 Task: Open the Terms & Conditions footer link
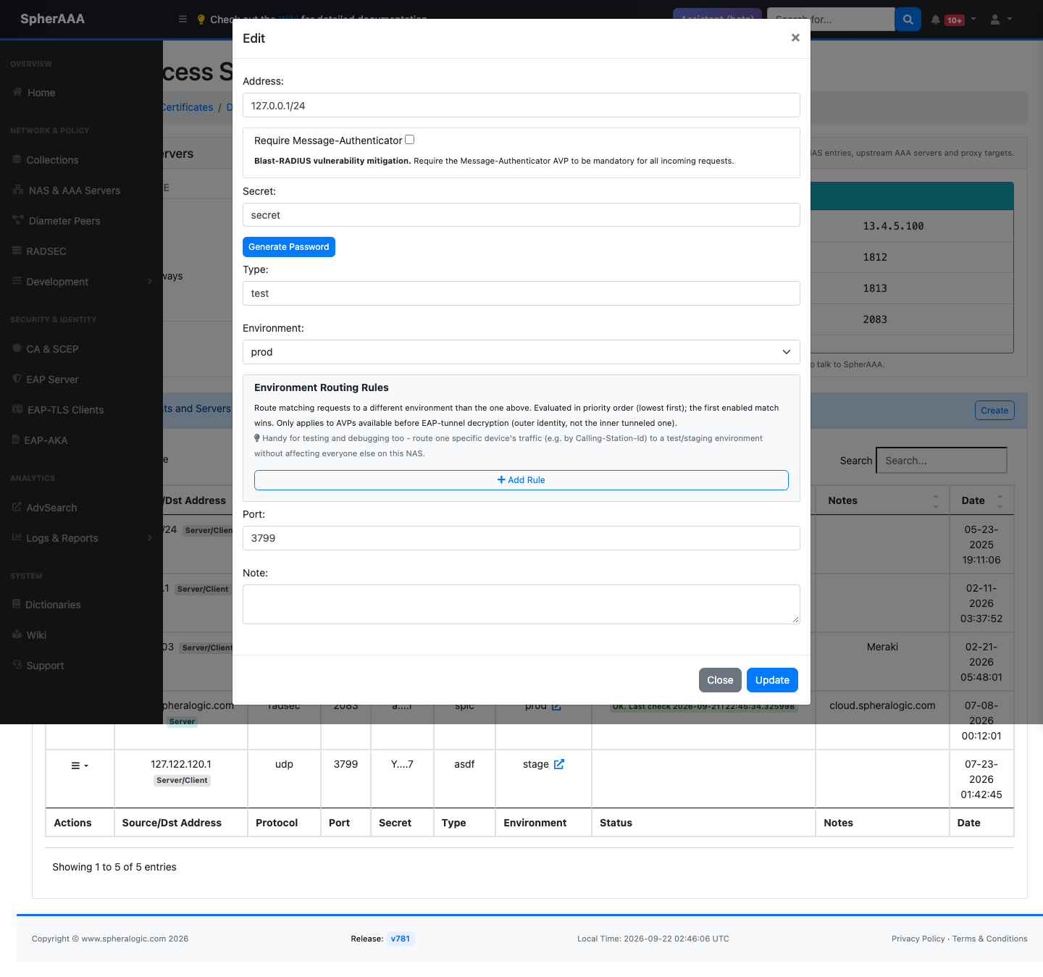click(989, 939)
